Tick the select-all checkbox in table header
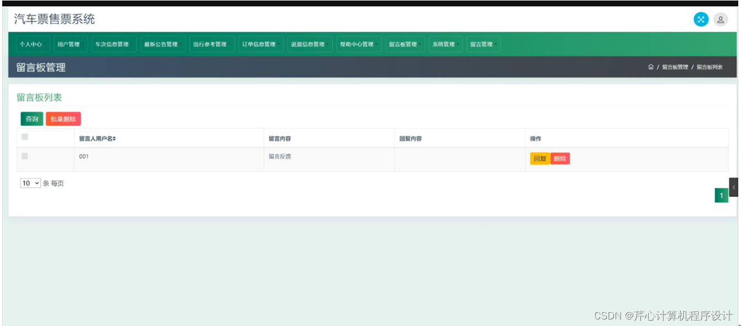Screen dimensions: 741x326 25,137
